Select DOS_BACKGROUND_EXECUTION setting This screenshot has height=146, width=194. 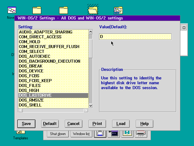53,61
